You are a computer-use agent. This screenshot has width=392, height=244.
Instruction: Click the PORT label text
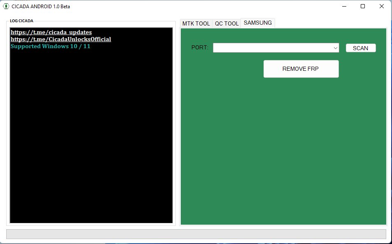200,48
